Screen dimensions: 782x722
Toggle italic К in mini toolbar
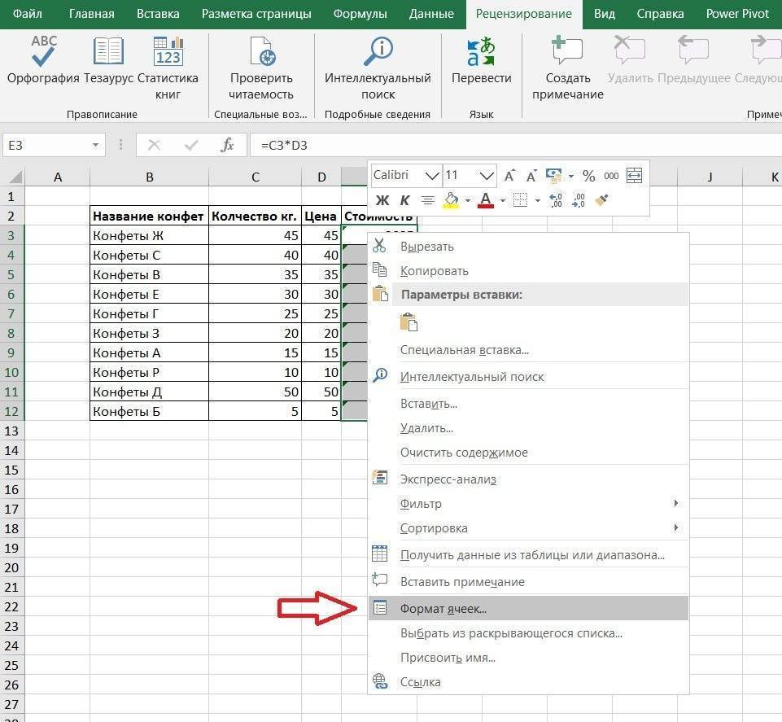point(404,200)
